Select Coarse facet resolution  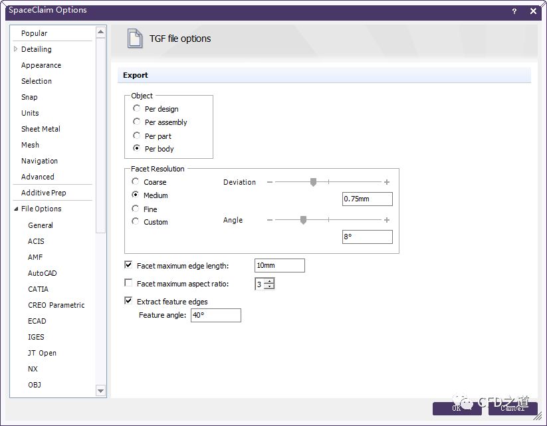click(x=136, y=181)
